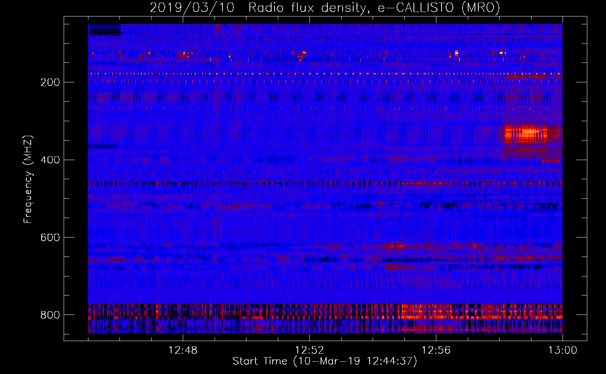Click the 12:48 time tick label
The image size is (606, 374).
pos(183,350)
